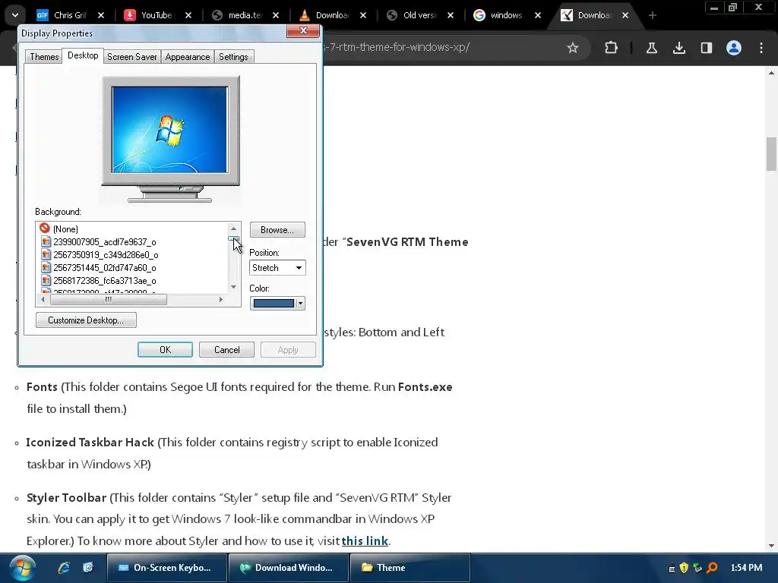Click page scrollbar down arrow
This screenshot has height=583, width=778.
click(771, 546)
